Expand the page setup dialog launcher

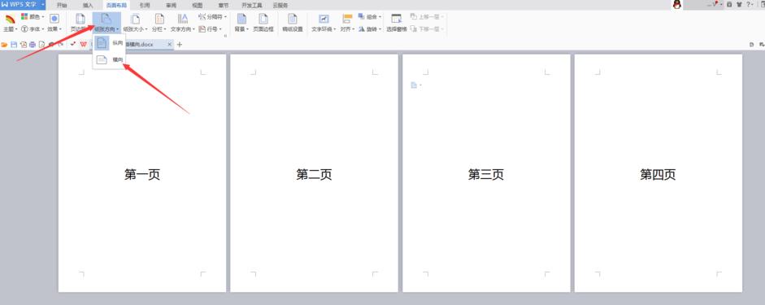pos(225,36)
